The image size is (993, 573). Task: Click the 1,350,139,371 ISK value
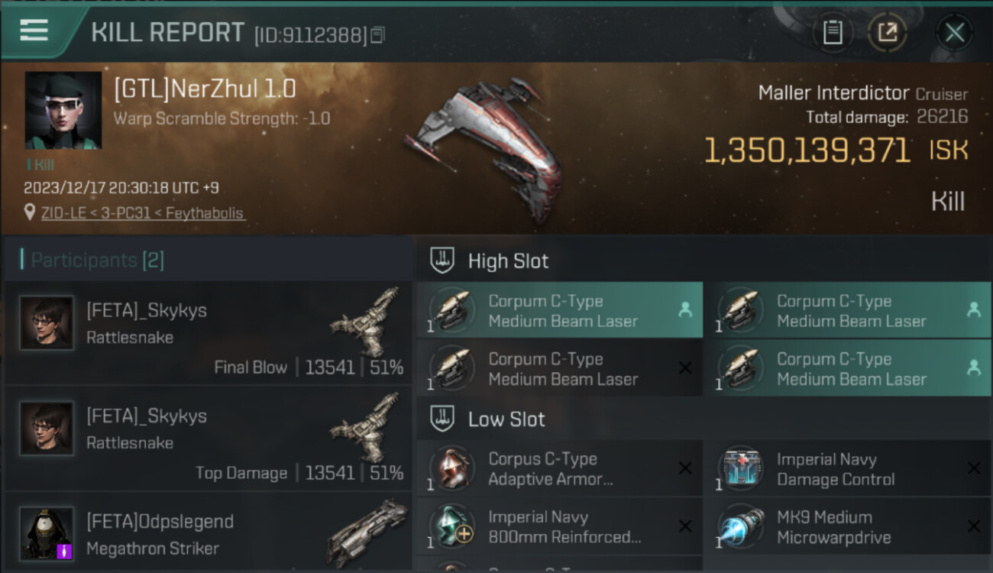coord(836,151)
